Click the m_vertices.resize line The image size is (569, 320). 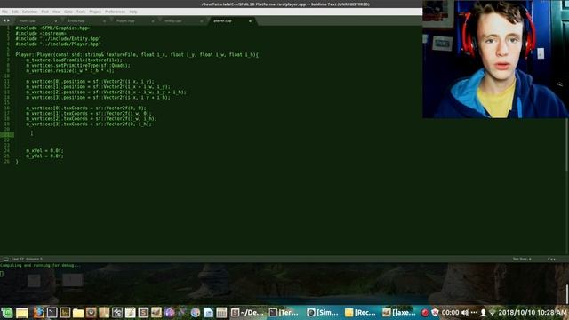pos(70,71)
